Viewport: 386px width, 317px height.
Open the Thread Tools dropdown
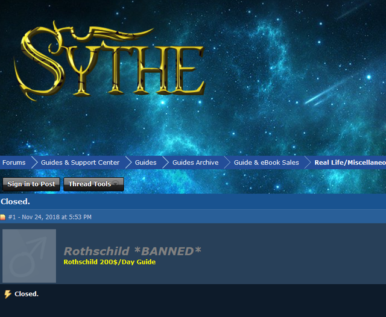click(93, 184)
